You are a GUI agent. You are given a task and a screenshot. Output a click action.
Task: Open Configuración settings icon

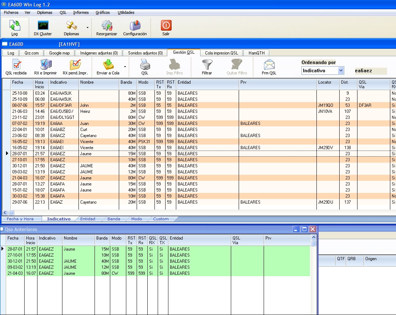pyautogui.click(x=135, y=27)
